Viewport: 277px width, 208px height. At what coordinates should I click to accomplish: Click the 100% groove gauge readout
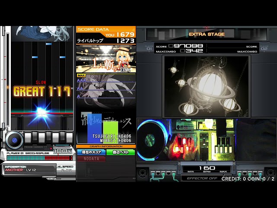(x=63, y=151)
